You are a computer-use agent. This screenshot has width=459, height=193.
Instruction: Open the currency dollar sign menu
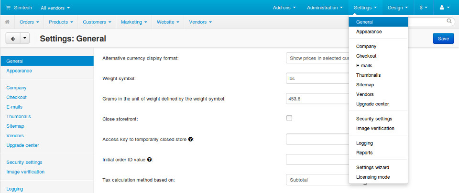(424, 8)
